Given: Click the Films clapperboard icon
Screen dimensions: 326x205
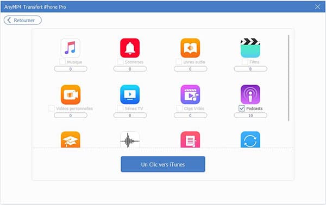Looking at the screenshot, I should (250, 48).
